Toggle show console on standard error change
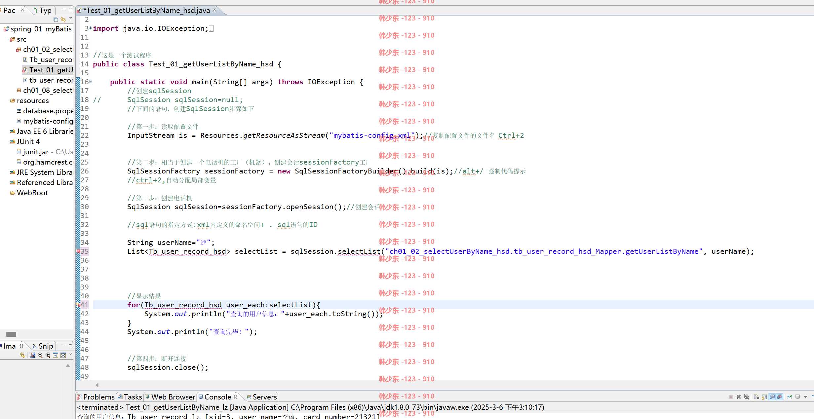The width and height of the screenshot is (814, 419). [x=780, y=397]
